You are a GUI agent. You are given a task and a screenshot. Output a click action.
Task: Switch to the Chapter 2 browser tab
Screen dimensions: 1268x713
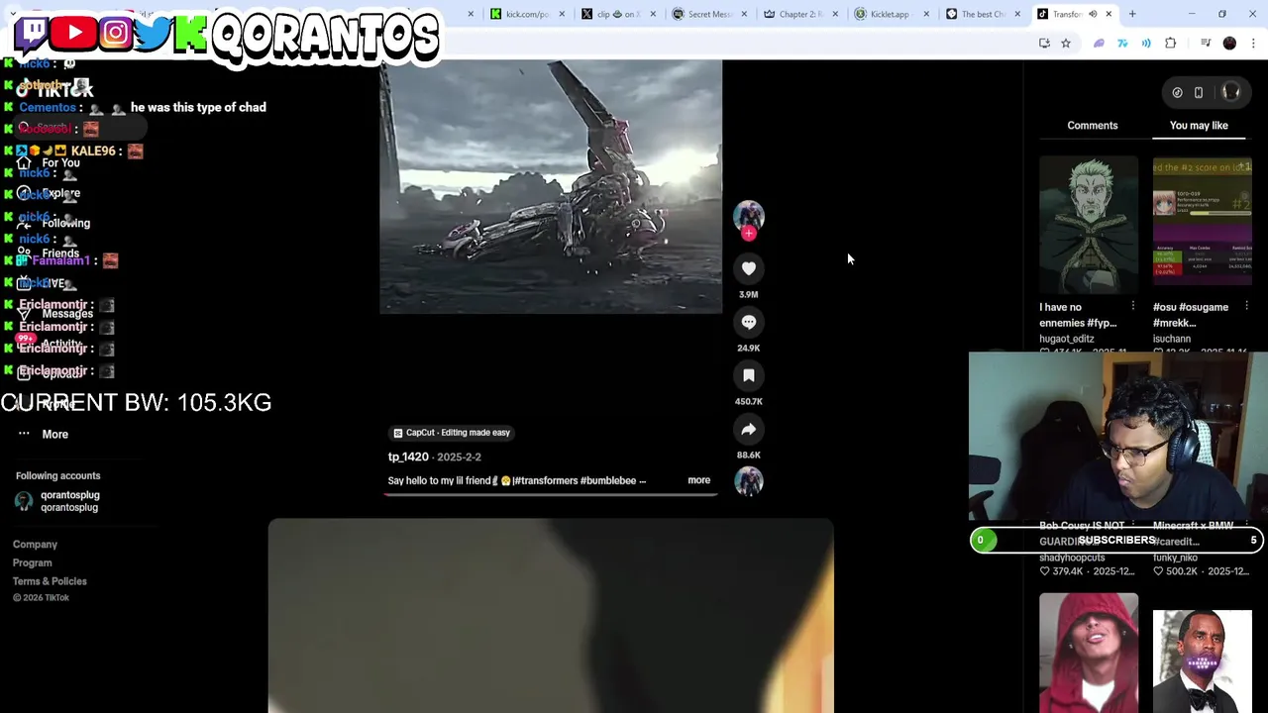coord(800,14)
